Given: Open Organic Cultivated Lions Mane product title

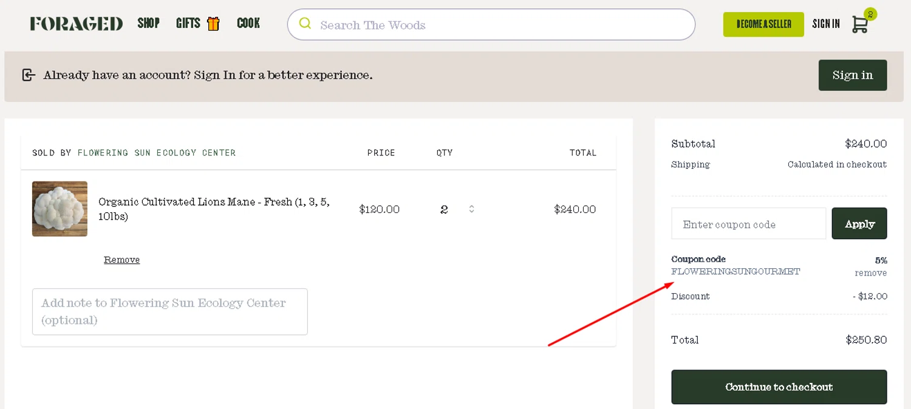Looking at the screenshot, I should (x=214, y=209).
